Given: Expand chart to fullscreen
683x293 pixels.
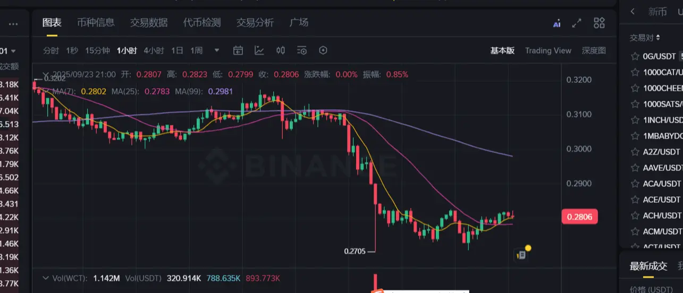Looking at the screenshot, I should click(x=577, y=23).
